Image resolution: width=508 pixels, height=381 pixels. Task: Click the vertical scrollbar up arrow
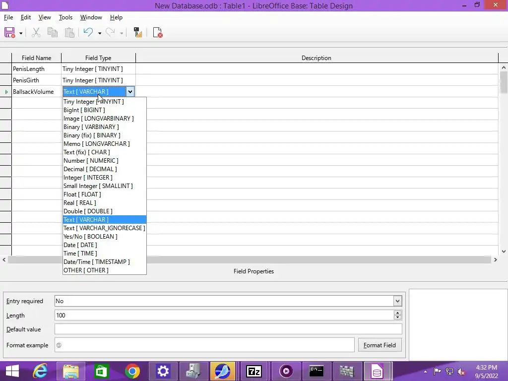click(504, 67)
